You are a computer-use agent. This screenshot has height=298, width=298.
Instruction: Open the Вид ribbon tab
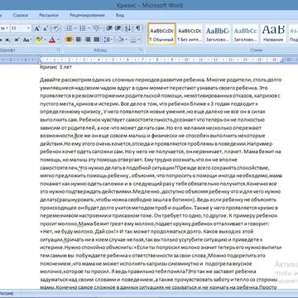(x=120, y=15)
